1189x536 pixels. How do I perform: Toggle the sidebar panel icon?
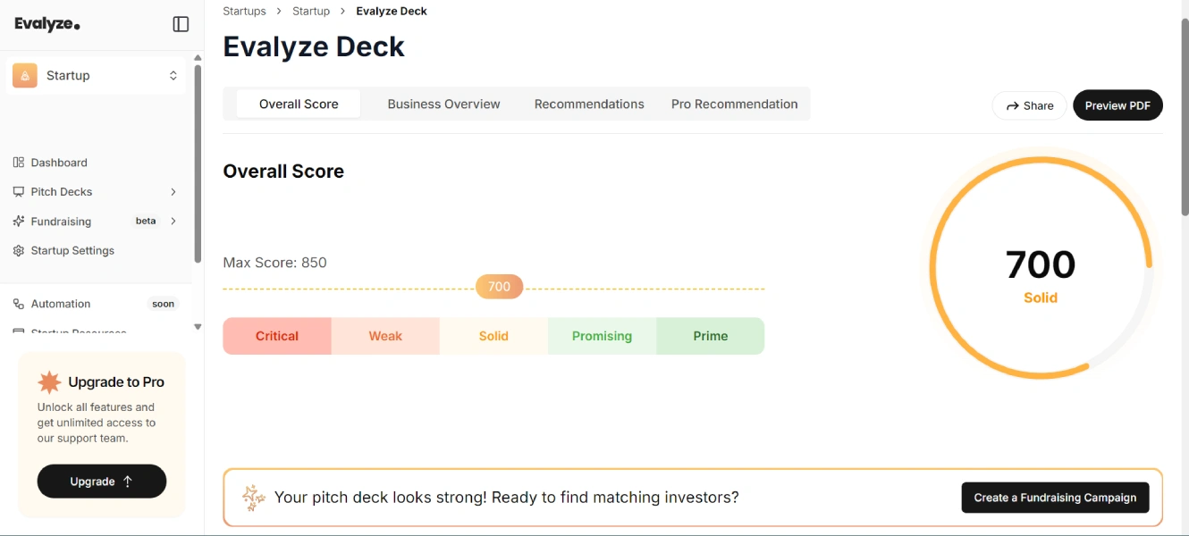(181, 24)
